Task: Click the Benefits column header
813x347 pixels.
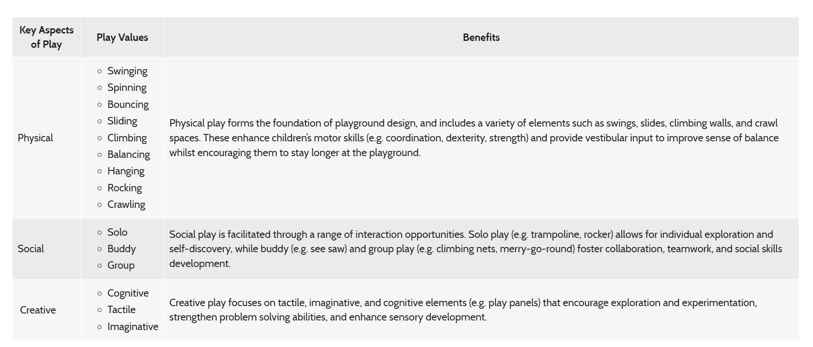Action: point(481,37)
